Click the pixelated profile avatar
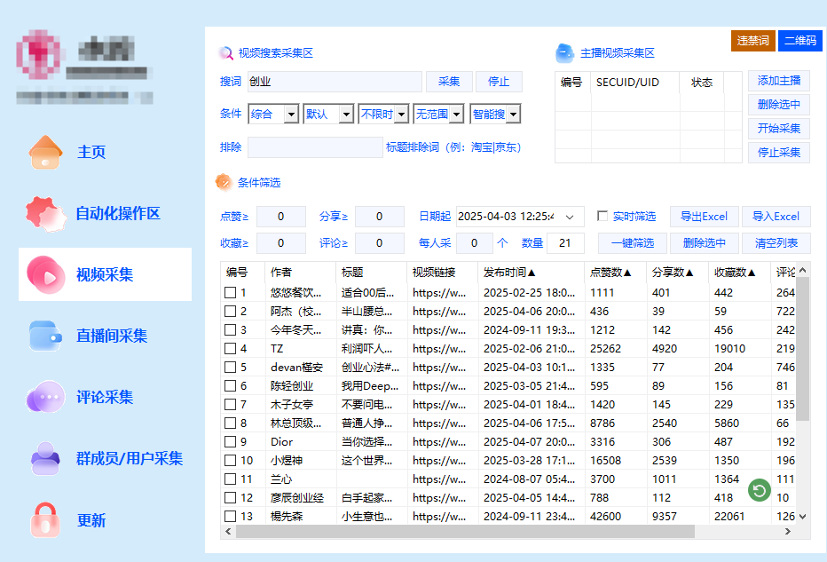Image resolution: width=827 pixels, height=562 pixels. click(x=38, y=54)
